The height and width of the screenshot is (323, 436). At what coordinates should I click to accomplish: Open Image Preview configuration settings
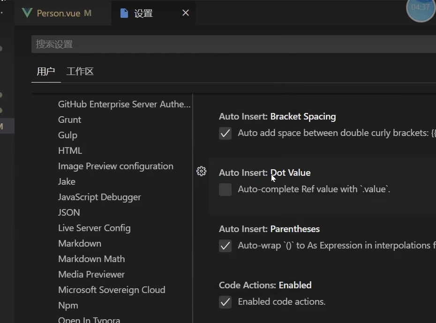[x=115, y=166]
